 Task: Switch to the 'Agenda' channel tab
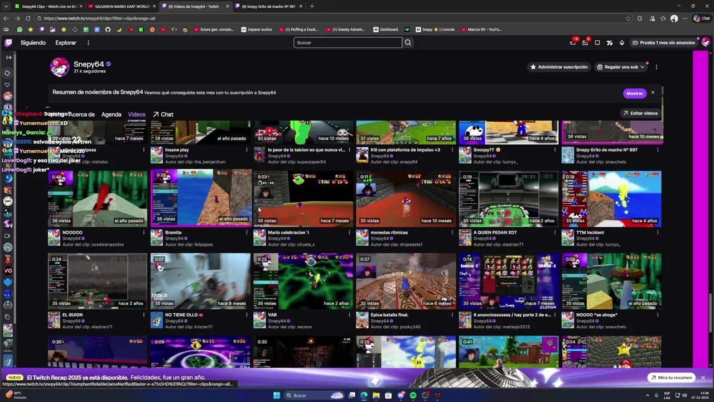(111, 114)
